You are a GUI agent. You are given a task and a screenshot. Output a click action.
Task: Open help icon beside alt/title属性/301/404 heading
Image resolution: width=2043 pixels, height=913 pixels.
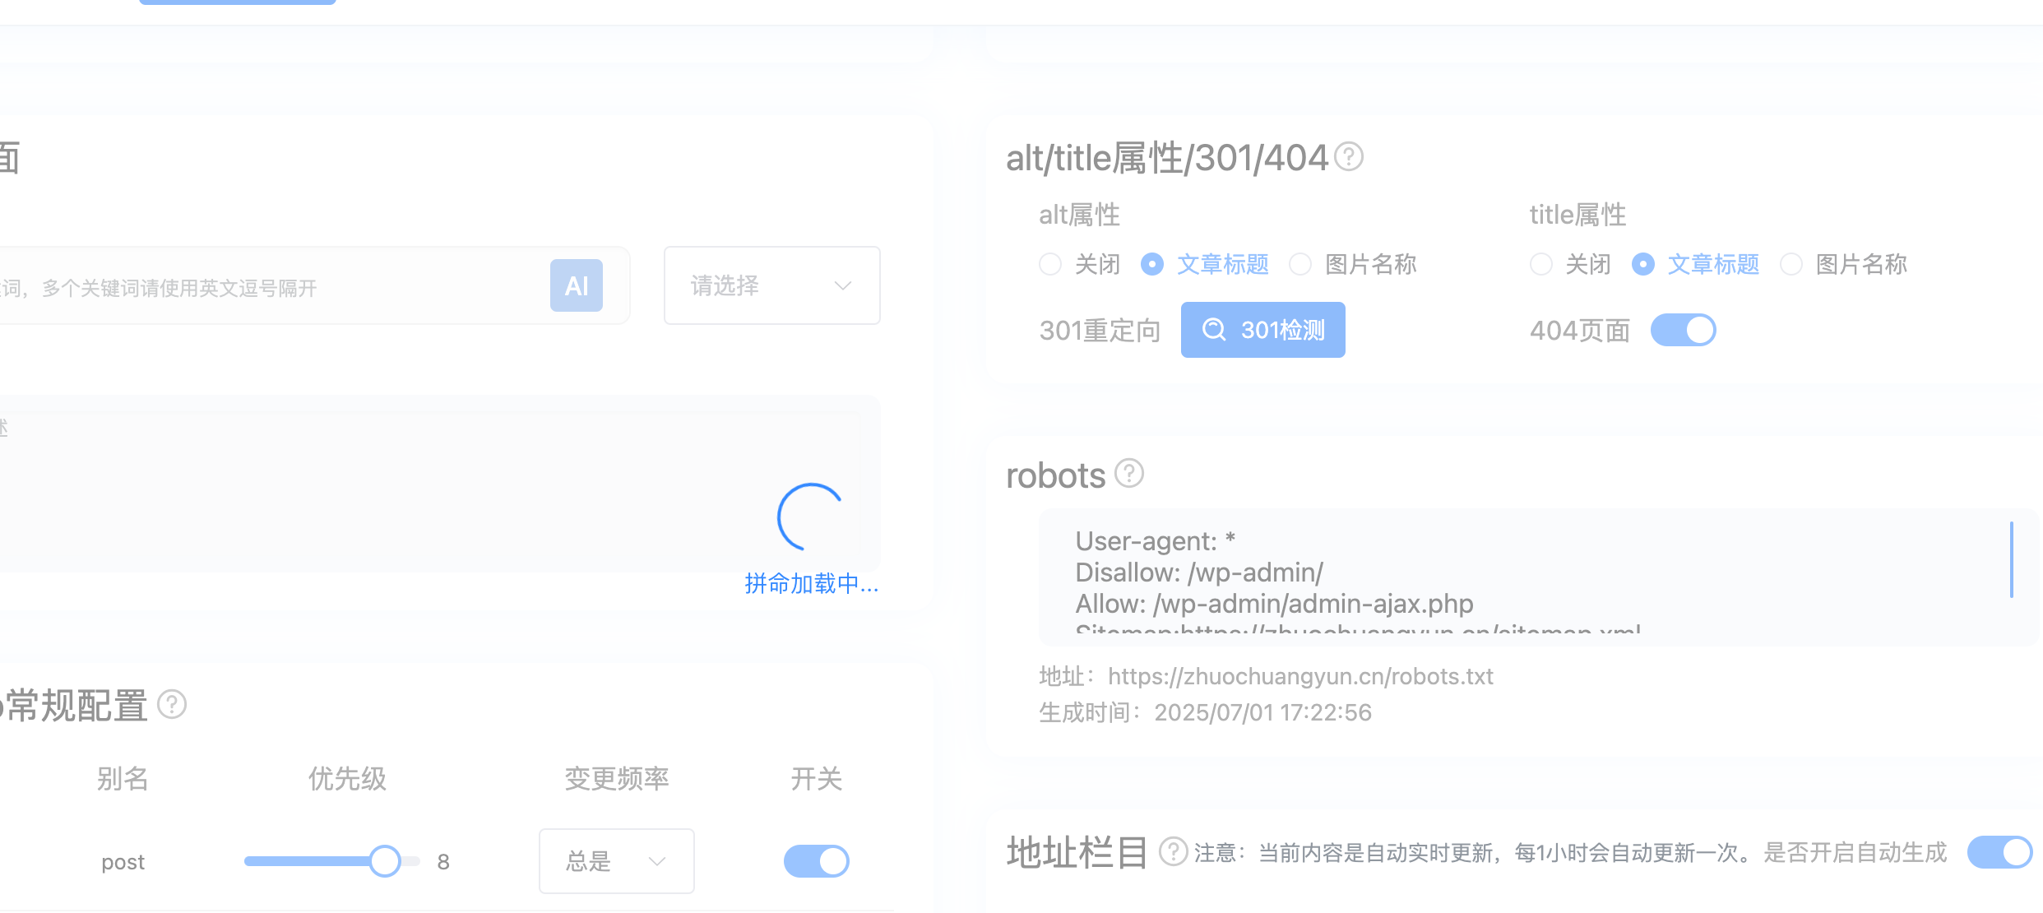1349,156
